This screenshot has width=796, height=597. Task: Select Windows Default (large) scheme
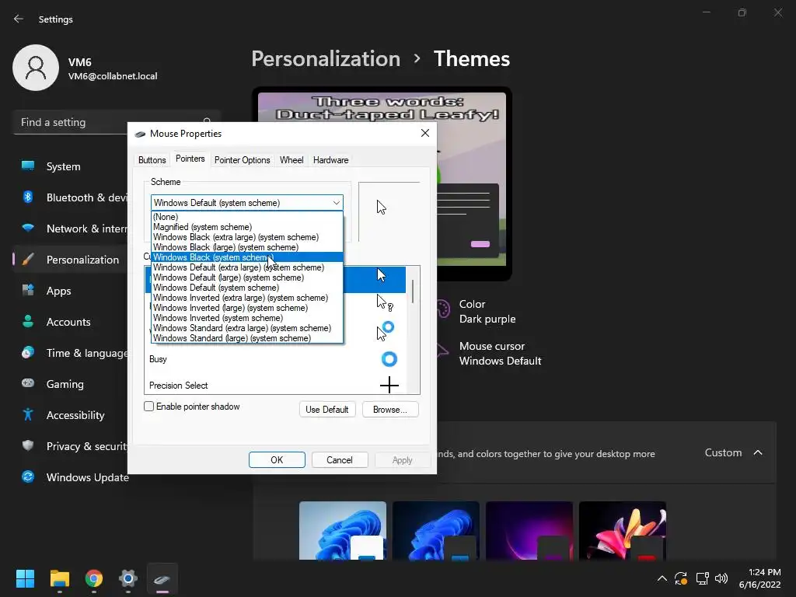tap(247, 278)
